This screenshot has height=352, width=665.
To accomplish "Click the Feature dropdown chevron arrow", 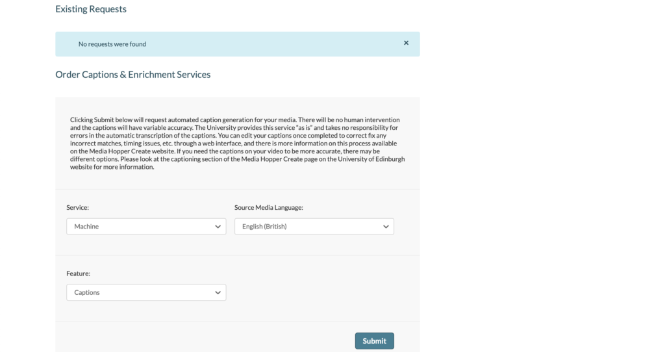I will pos(218,293).
